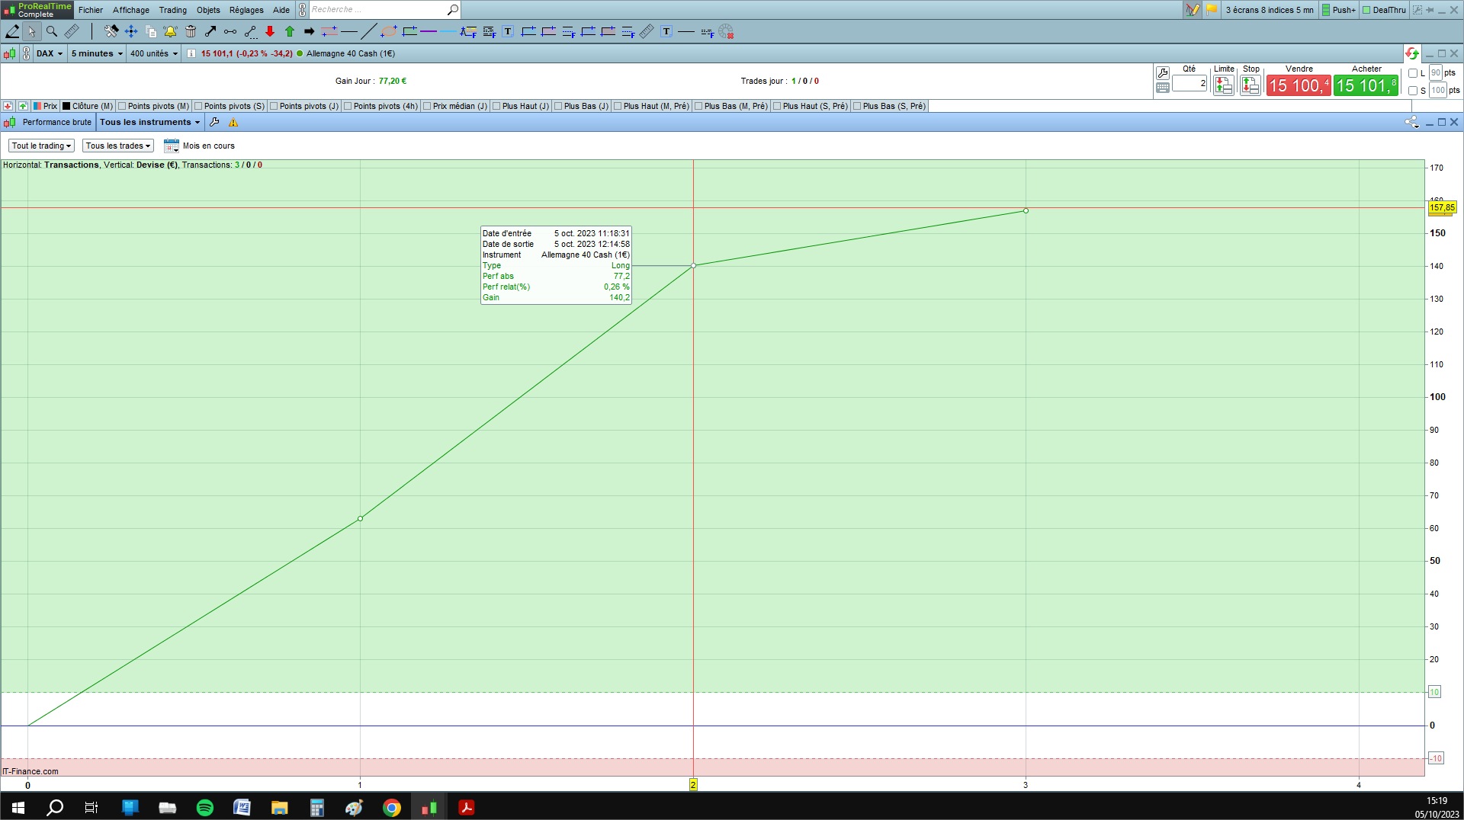Click the yellow flag icon

[1212, 10]
